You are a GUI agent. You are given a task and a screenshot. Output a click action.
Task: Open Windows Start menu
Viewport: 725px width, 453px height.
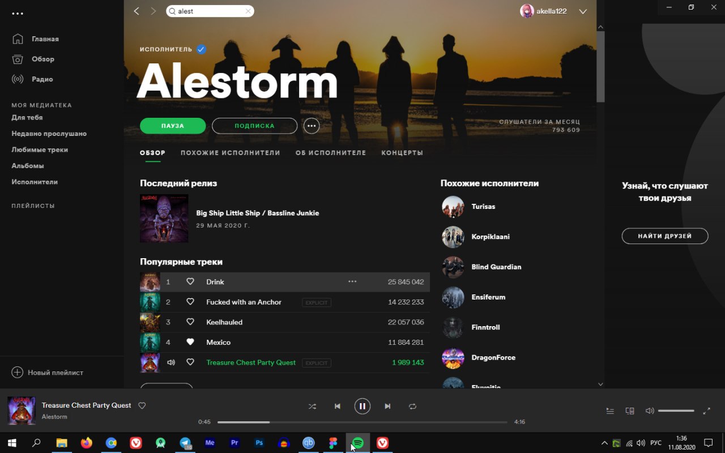pos(12,443)
